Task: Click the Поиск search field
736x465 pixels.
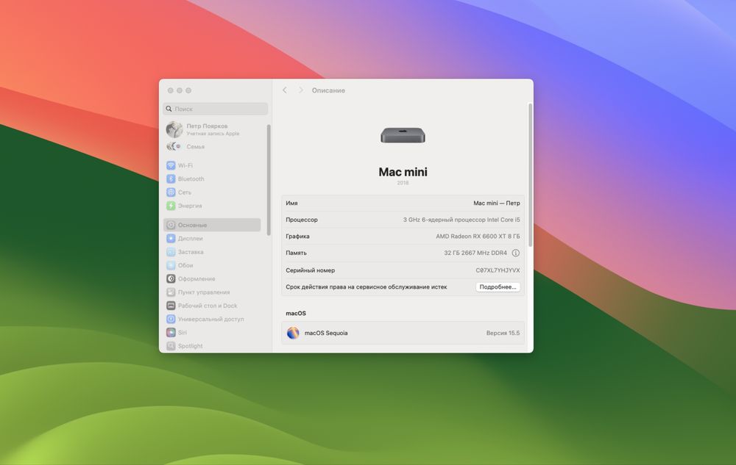Action: pos(216,109)
